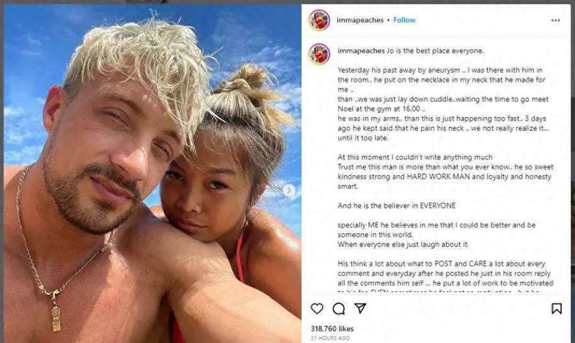
Task: Click the beach selfie photo
Action: [x=153, y=173]
